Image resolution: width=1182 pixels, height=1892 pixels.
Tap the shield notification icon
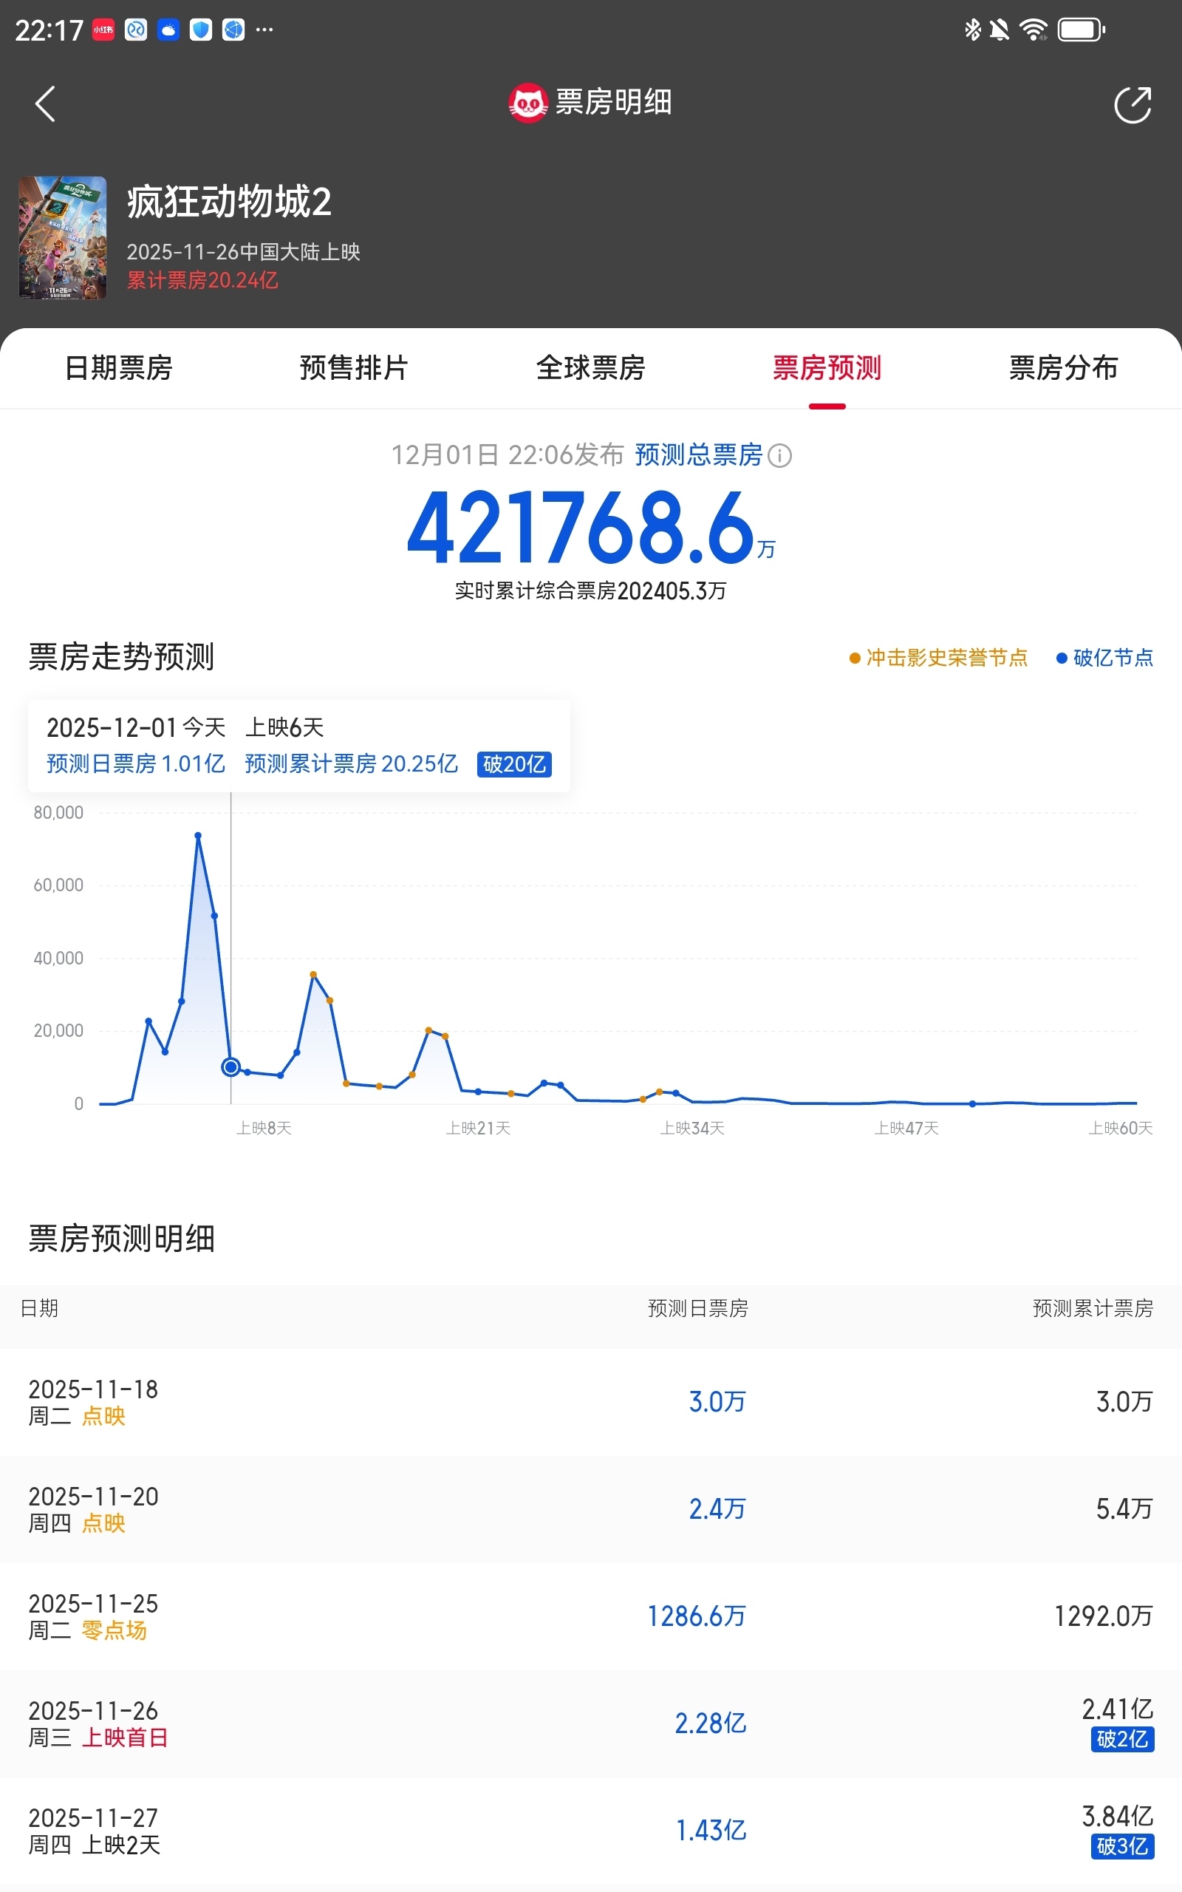tap(201, 30)
